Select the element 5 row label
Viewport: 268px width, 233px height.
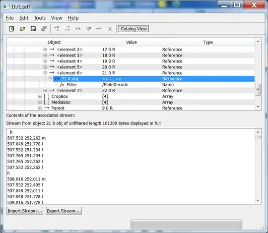69,67
